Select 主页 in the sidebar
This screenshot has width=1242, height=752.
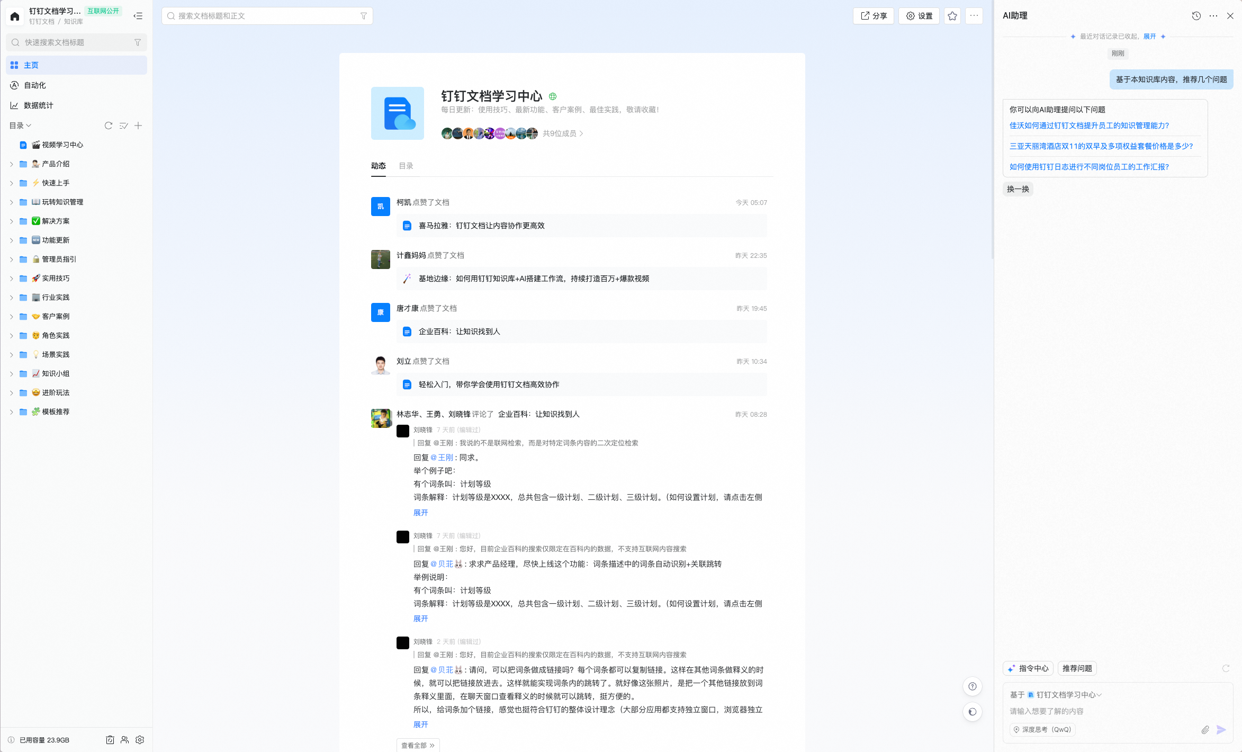77,65
